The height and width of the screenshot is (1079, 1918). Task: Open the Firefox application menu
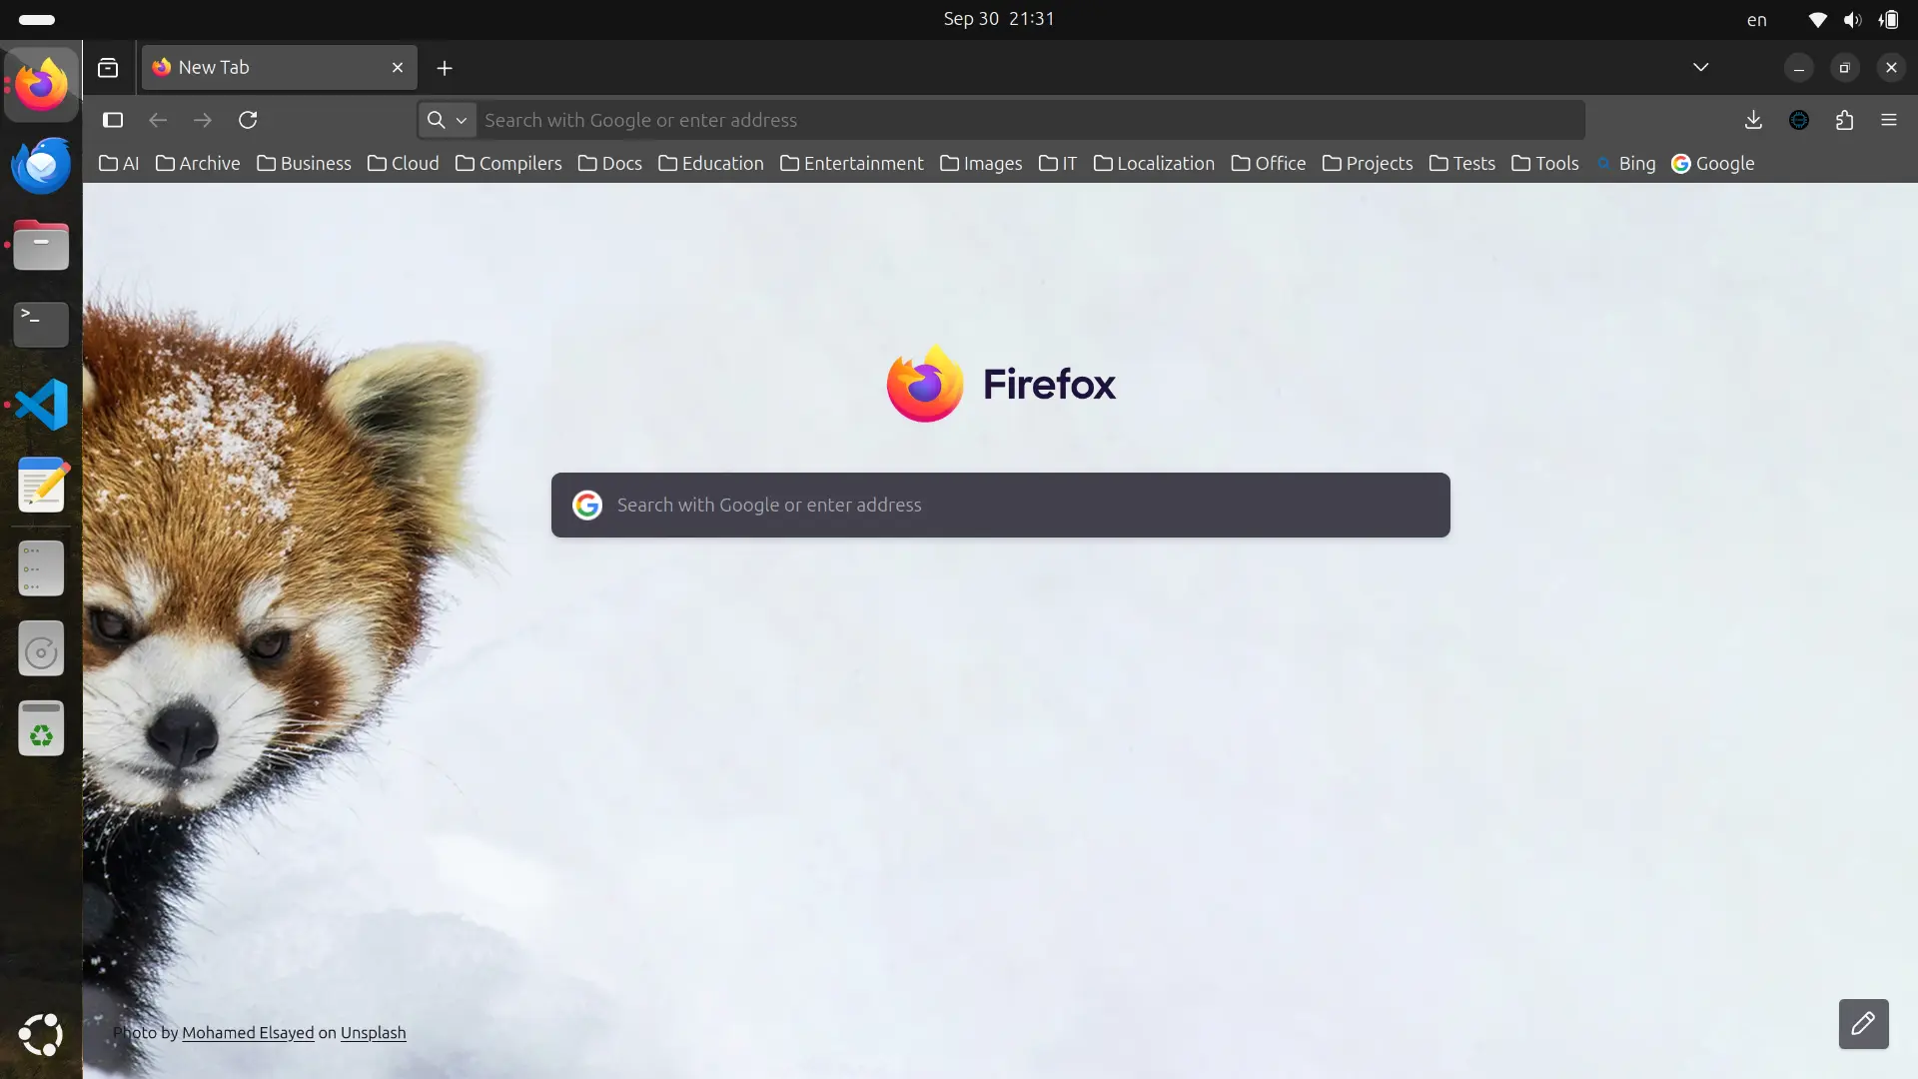click(x=1889, y=120)
